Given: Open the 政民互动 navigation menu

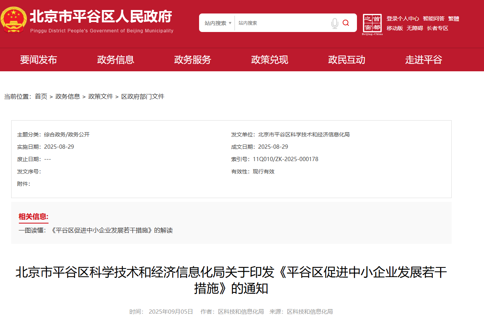Looking at the screenshot, I should click(346, 60).
